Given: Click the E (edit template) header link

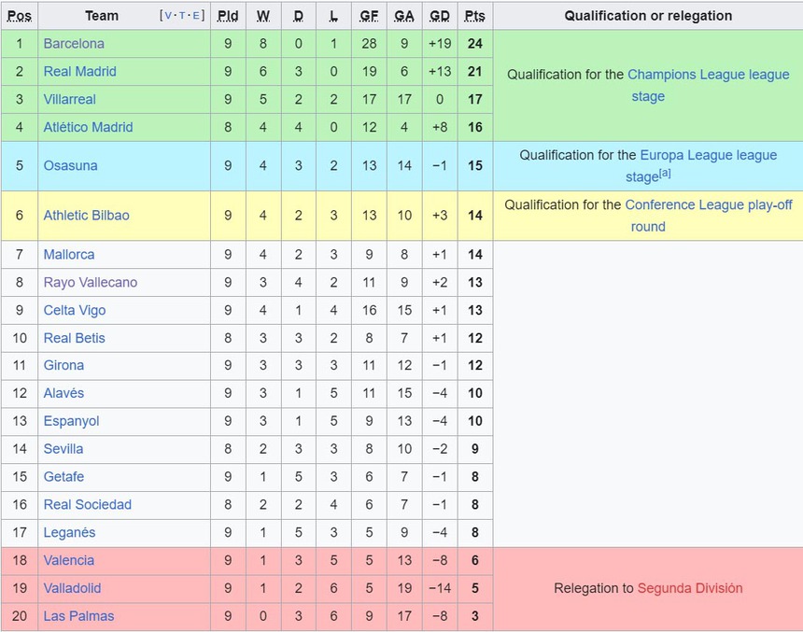Looking at the screenshot, I should pyautogui.click(x=197, y=16).
